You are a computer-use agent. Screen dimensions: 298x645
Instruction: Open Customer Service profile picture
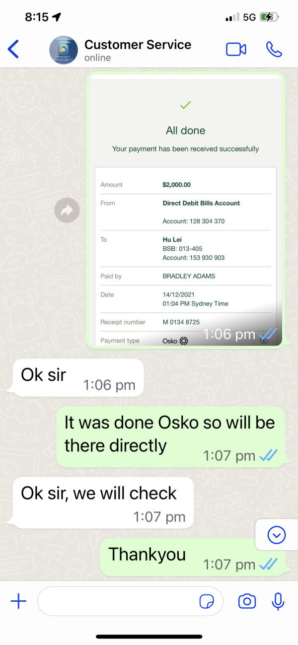coord(64,50)
